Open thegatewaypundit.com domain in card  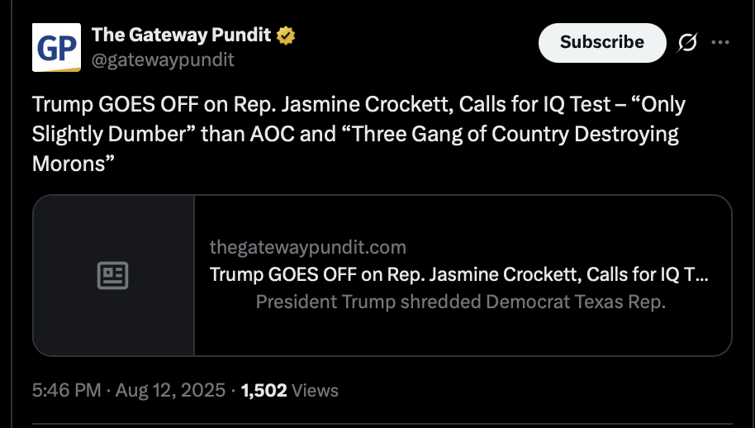click(x=307, y=247)
